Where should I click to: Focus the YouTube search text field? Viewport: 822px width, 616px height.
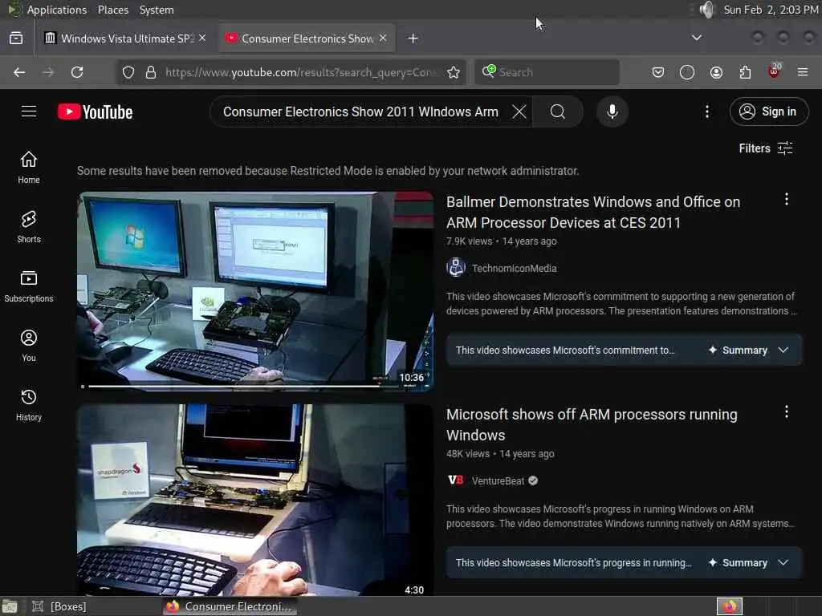click(x=360, y=111)
